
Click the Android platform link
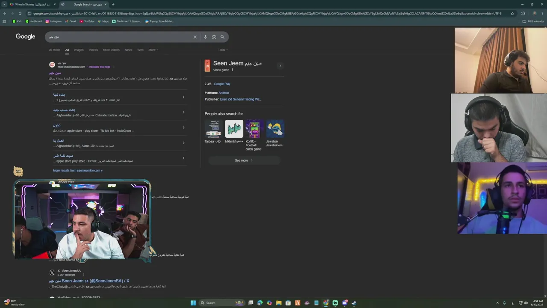[224, 93]
